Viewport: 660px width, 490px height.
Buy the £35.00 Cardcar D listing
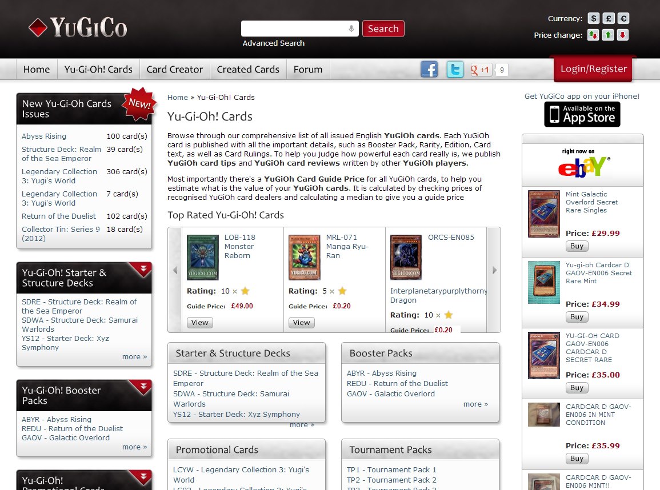577,388
